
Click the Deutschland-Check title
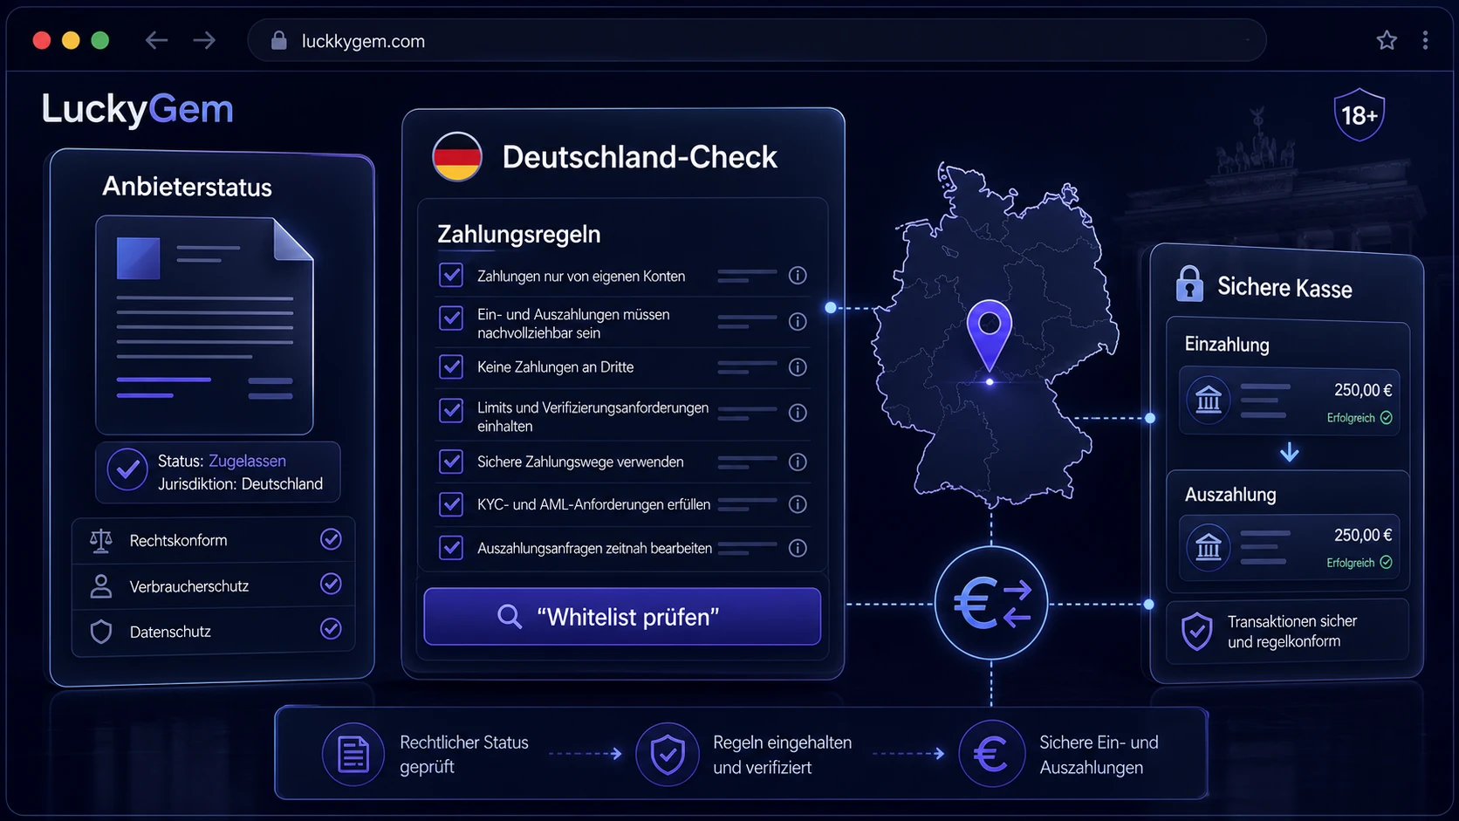point(640,157)
